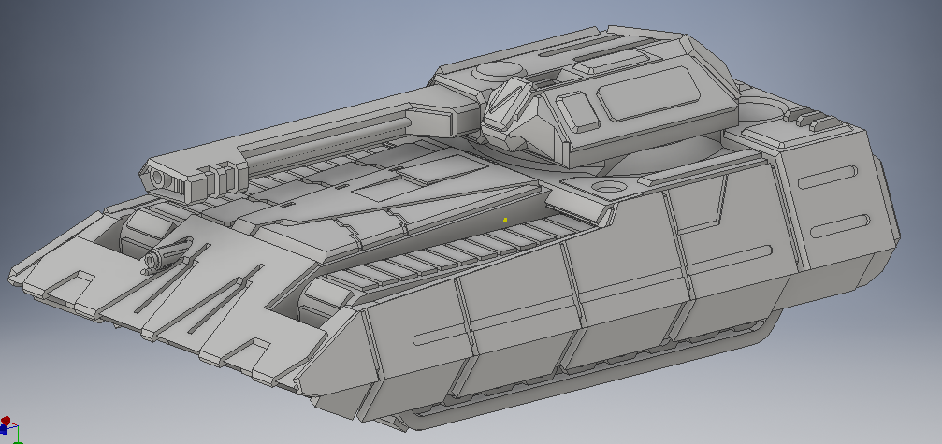Click the XYZ axis triad indicator

click(x=11, y=430)
